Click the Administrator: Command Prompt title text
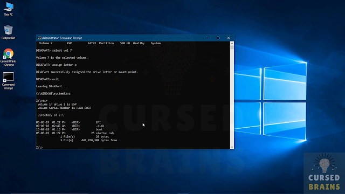The image size is (345, 194). click(x=62, y=38)
